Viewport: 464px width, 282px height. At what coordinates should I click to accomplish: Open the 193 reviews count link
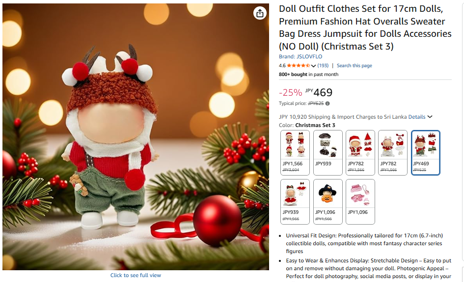tap(323, 66)
